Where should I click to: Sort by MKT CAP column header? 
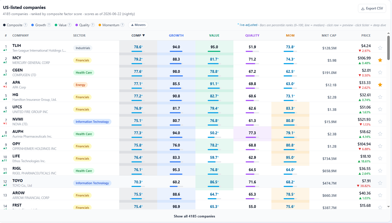(x=329, y=35)
